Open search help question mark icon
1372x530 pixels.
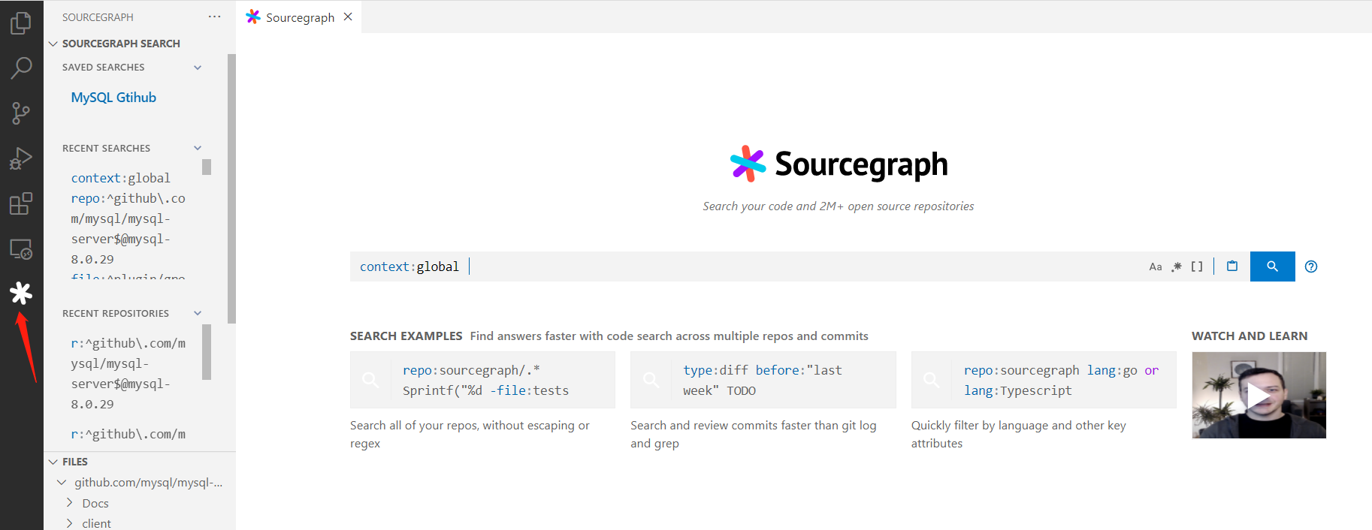click(1311, 267)
